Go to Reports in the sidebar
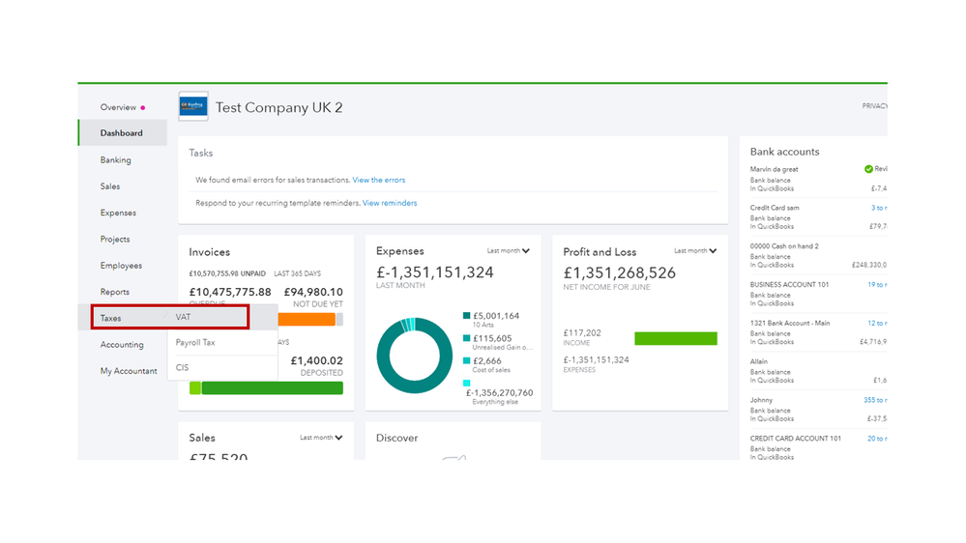The width and height of the screenshot is (966, 543). point(115,292)
